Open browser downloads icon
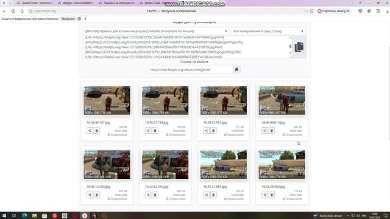The image size is (390, 219). (x=387, y=11)
